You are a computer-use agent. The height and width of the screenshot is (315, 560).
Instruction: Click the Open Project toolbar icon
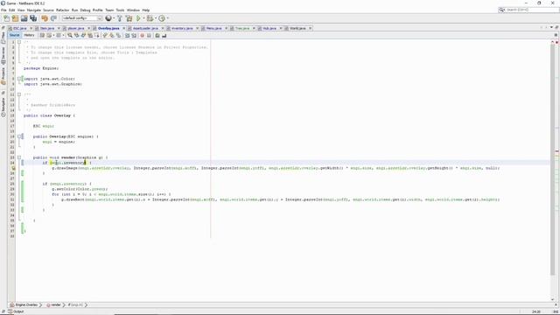click(x=24, y=18)
